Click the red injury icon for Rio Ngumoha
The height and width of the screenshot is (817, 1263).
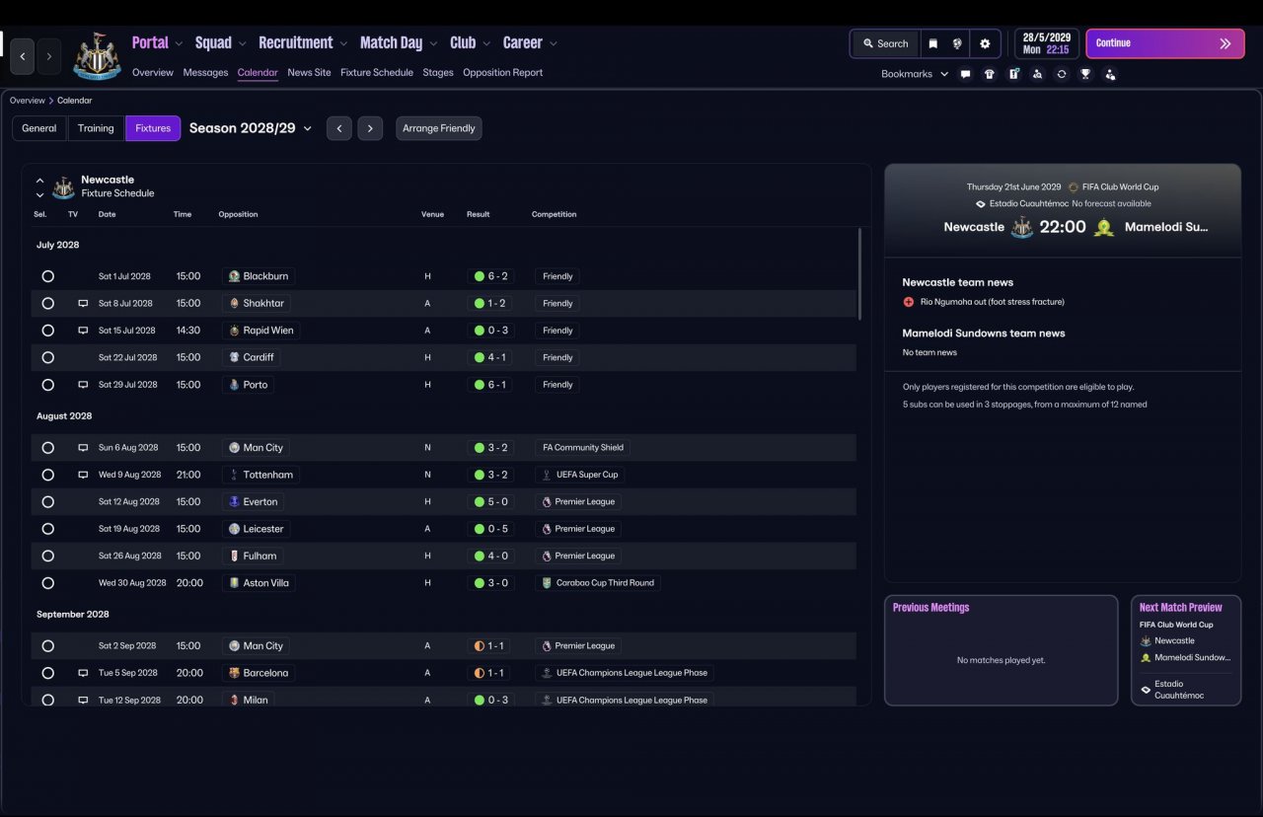point(909,302)
